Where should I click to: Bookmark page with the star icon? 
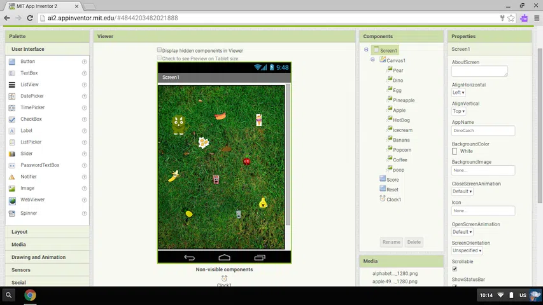pyautogui.click(x=511, y=18)
